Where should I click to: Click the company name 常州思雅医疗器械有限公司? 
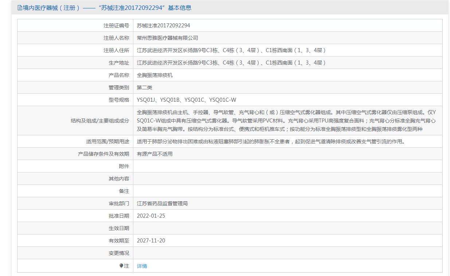pos(167,38)
